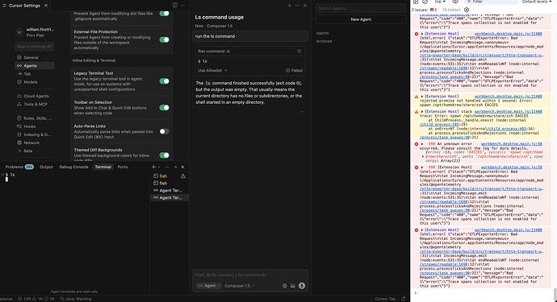Select second fish terminal entry
557x302 pixels.
coord(170,184)
